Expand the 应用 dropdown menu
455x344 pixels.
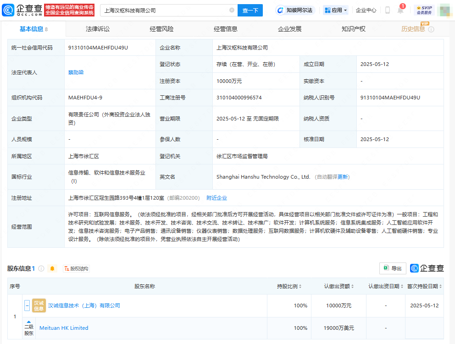point(336,10)
